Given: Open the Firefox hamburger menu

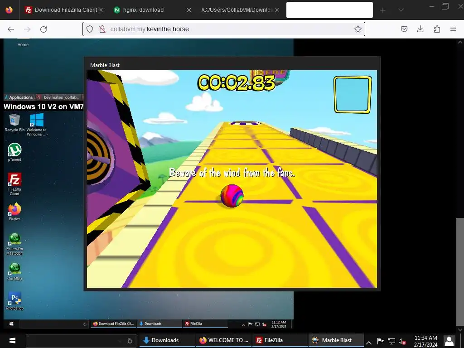Looking at the screenshot, I should point(453,29).
